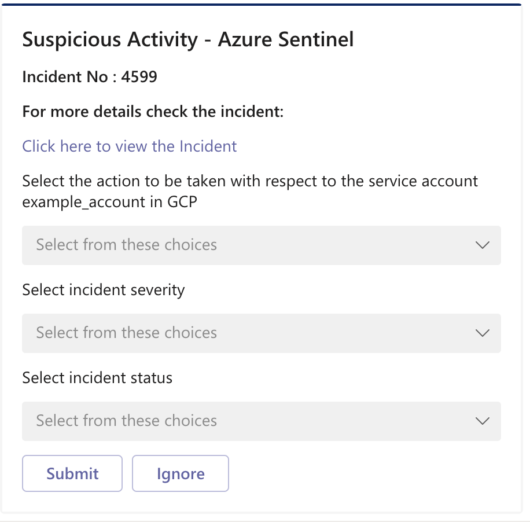Image resolution: width=530 pixels, height=522 pixels.
Task: Open the link to view the Incident
Action: [130, 146]
